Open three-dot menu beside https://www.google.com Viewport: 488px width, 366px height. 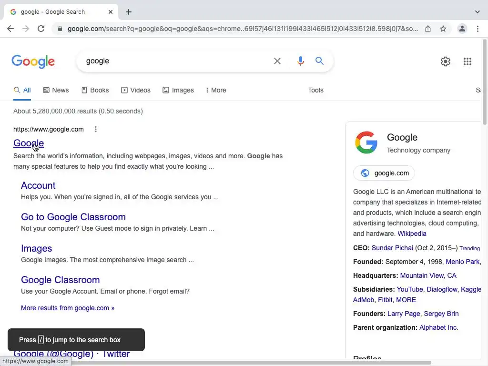96,129
